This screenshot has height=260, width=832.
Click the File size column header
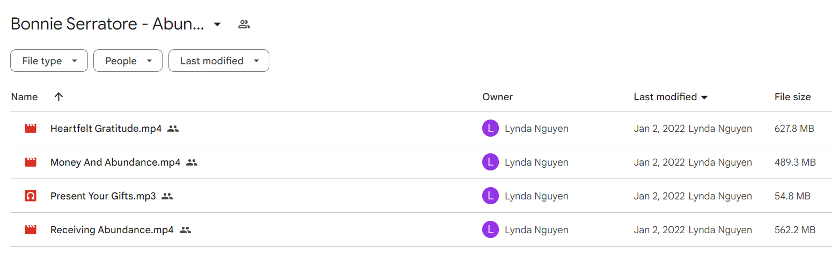(x=792, y=97)
